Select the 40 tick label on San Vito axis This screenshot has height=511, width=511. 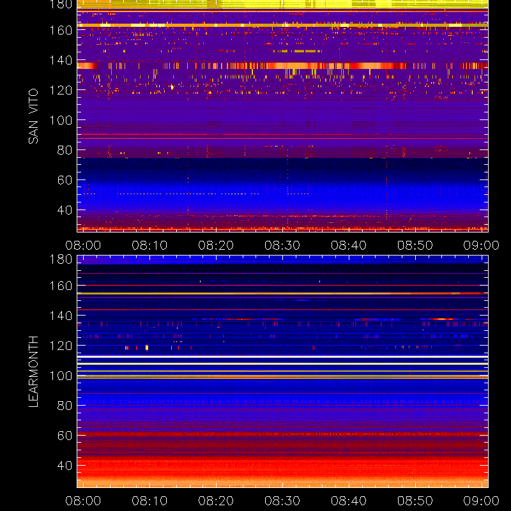tap(65, 210)
